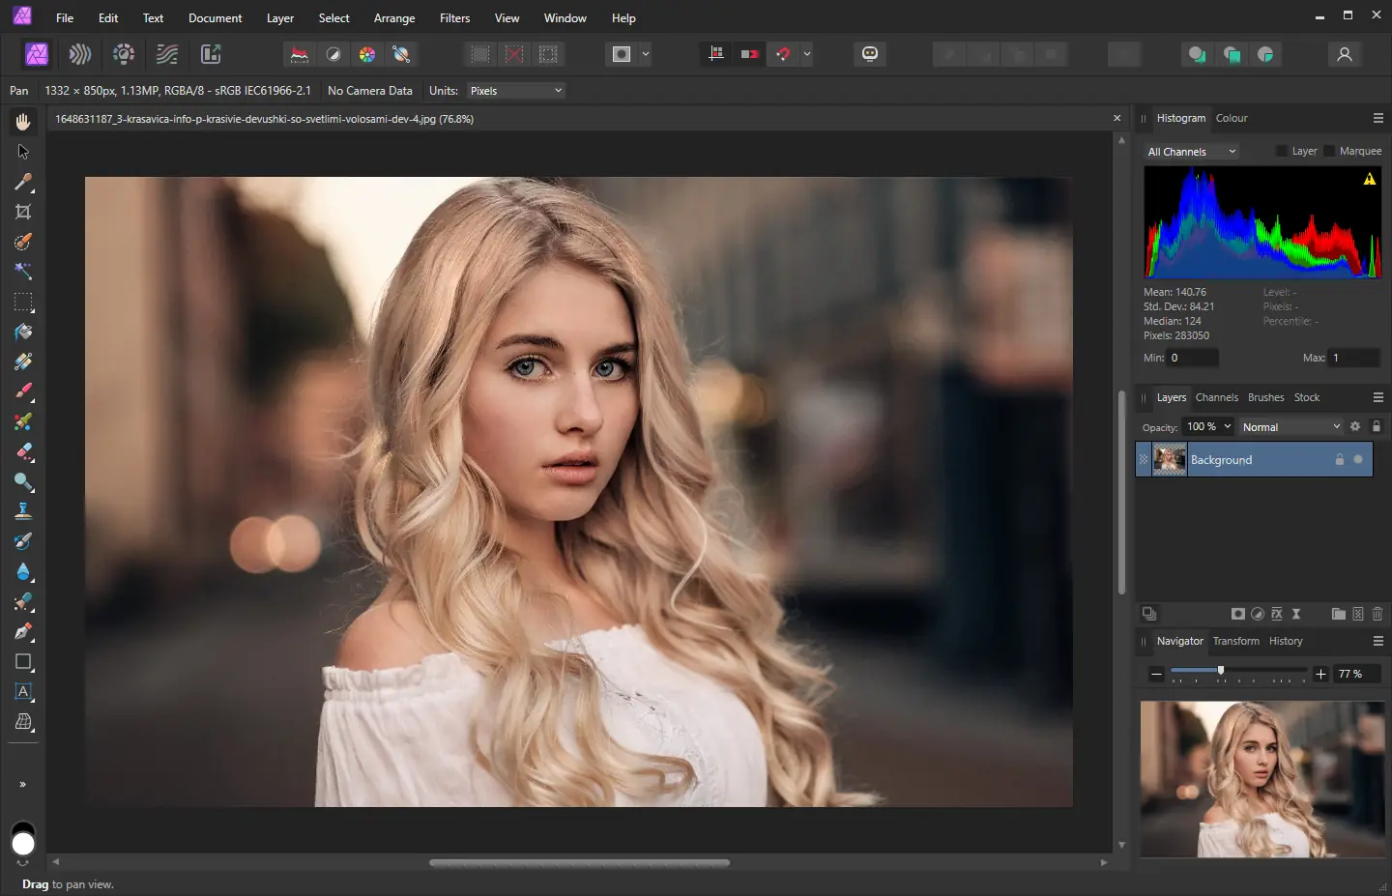Open the Units Pixels dropdown
This screenshot has width=1392, height=896.
[515, 91]
